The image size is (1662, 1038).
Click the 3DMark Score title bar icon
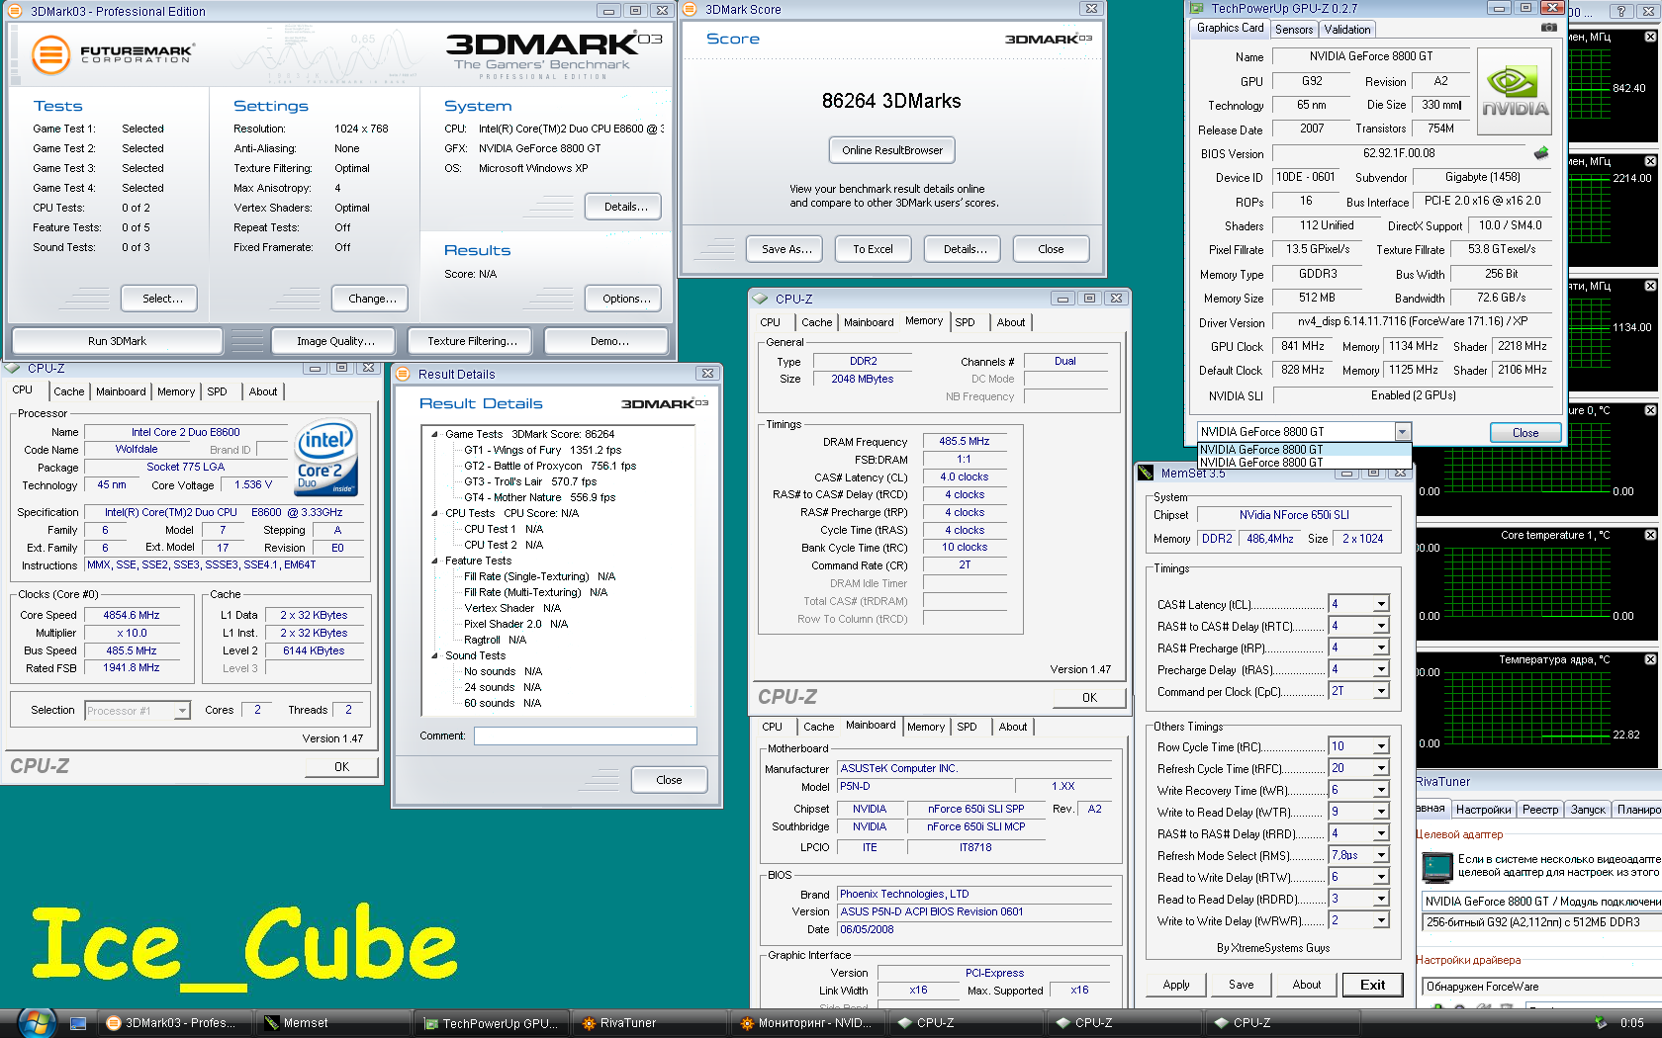690,9
